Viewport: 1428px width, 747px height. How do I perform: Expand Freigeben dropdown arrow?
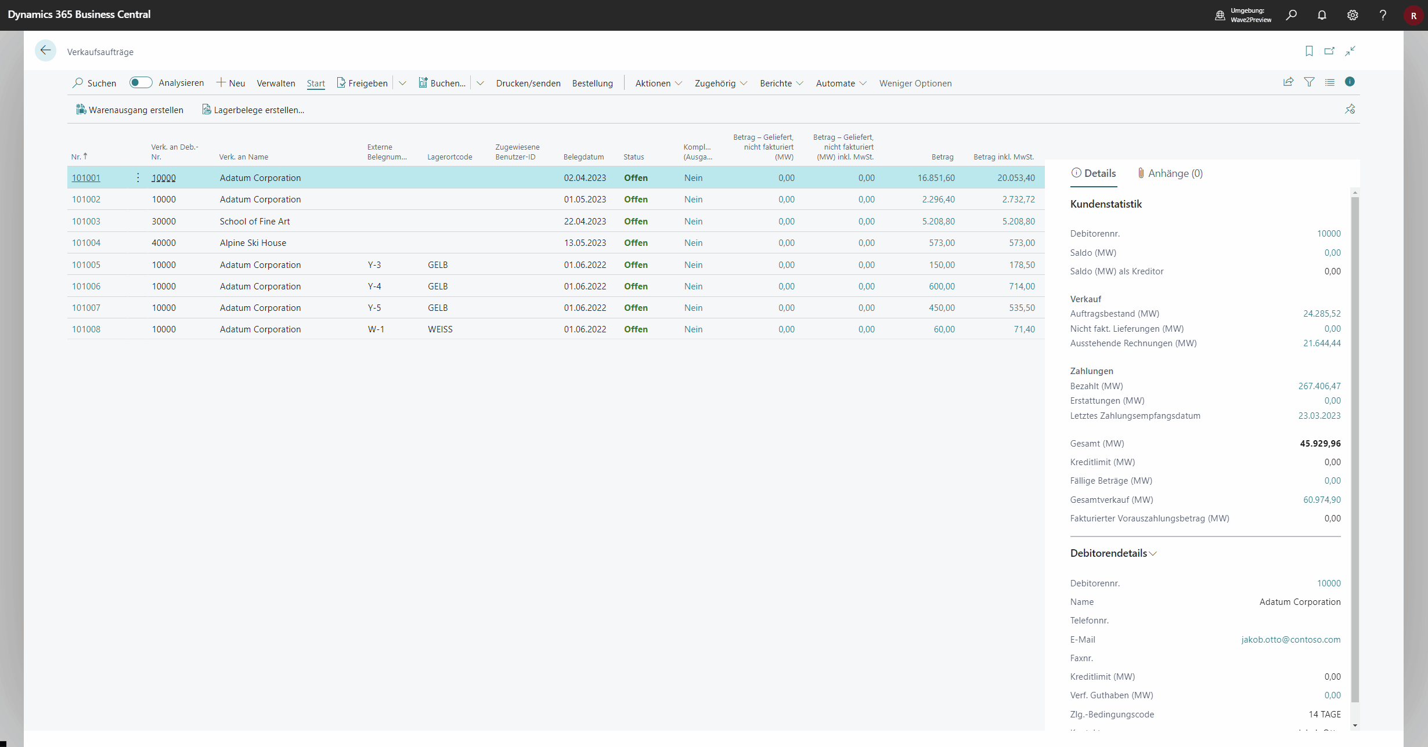402,83
